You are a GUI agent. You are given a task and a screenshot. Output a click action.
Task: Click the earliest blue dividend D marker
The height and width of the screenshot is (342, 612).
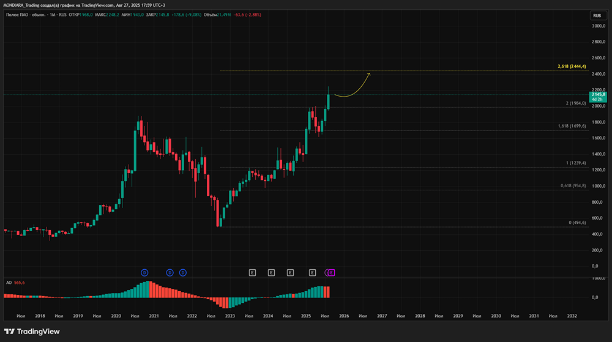pyautogui.click(x=144, y=273)
